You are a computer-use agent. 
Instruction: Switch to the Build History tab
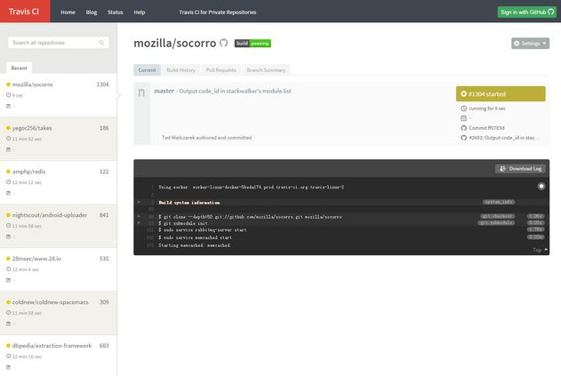pos(180,69)
